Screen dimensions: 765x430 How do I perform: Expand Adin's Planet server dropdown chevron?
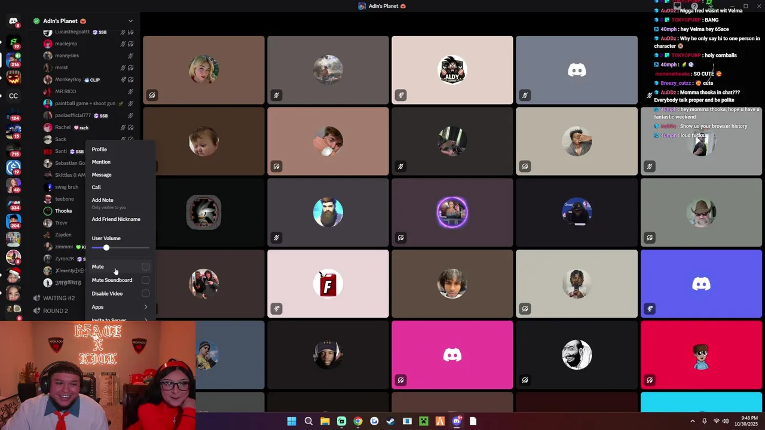130,21
